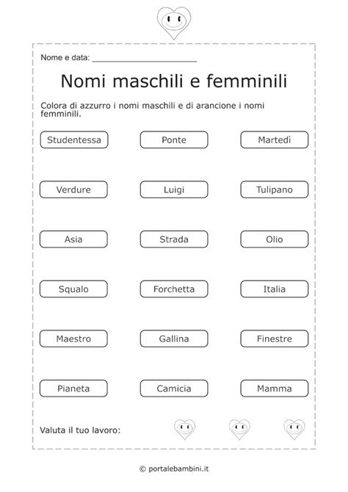This screenshot has width=348, height=492.
Task: Click the smiling heart icon at top
Action: tap(174, 23)
